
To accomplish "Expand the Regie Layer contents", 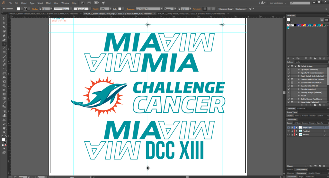I will coord(297,128).
